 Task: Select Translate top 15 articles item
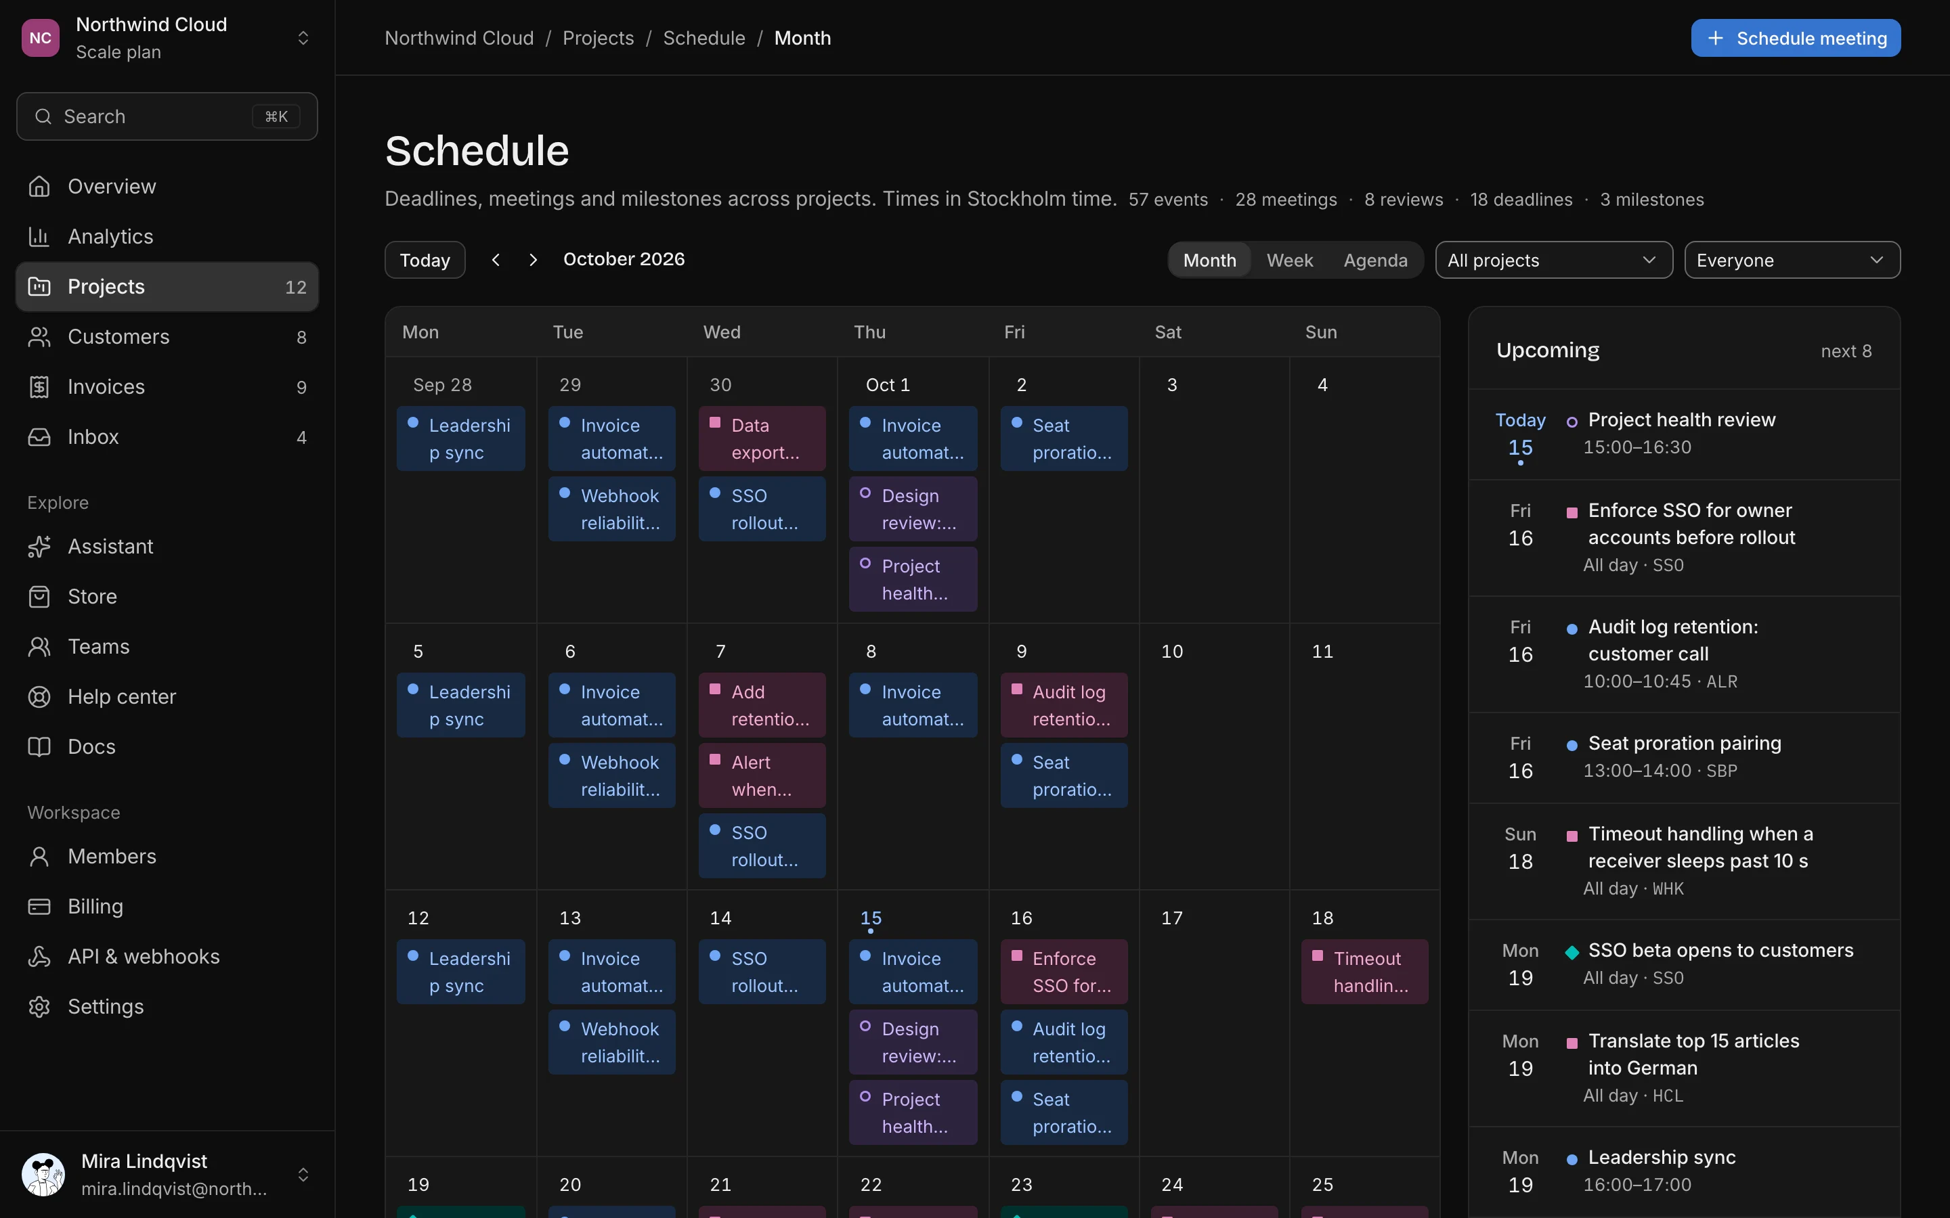tap(1684, 1069)
